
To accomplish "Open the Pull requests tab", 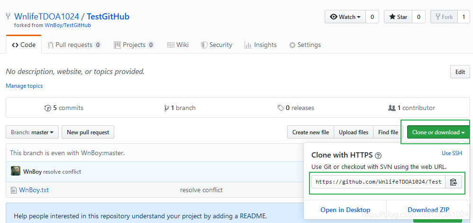I will [74, 45].
